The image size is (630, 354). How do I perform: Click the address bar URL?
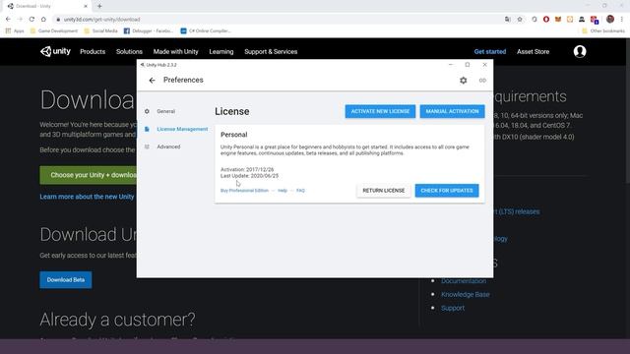point(101,20)
